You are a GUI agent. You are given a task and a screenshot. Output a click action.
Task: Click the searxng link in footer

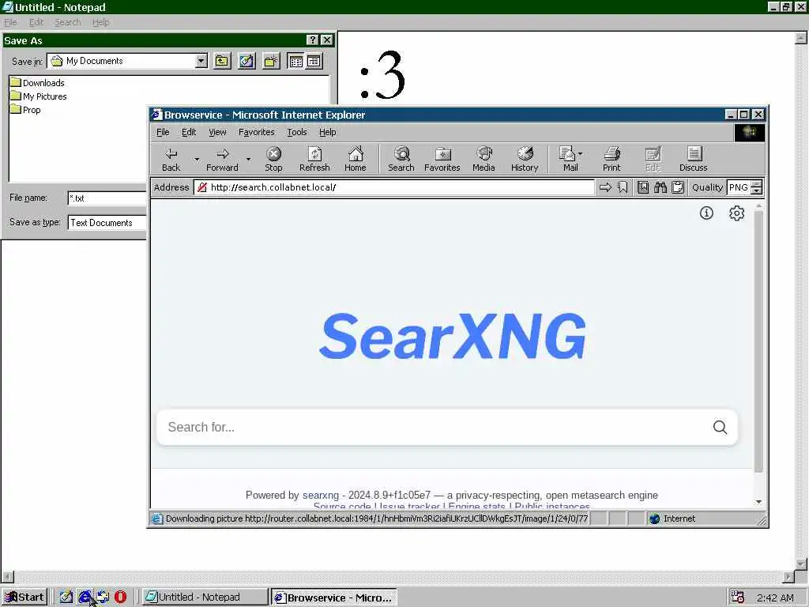[x=321, y=495]
